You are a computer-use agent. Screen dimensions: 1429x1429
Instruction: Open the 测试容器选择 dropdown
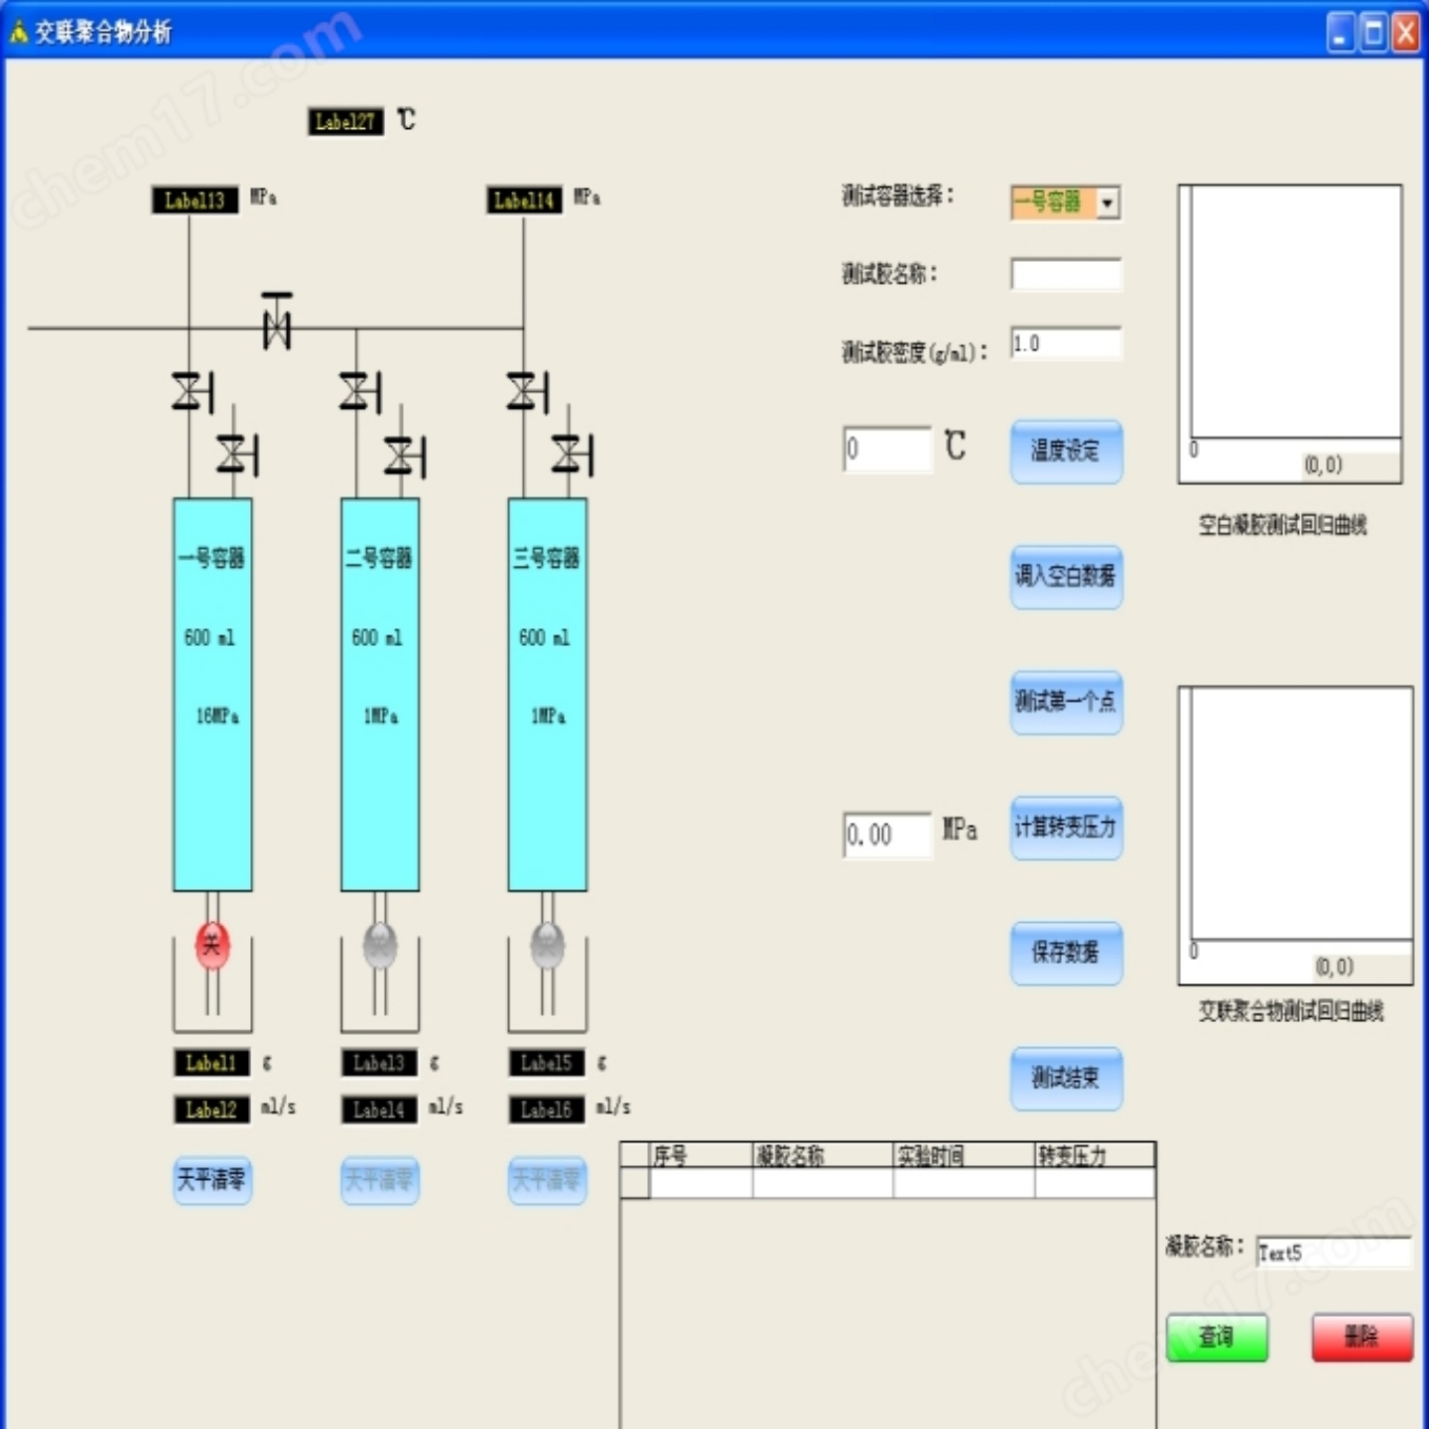[x=1107, y=202]
